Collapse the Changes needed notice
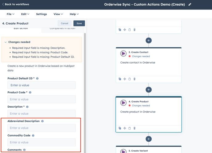The height and width of the screenshot is (153, 212). (6, 42)
